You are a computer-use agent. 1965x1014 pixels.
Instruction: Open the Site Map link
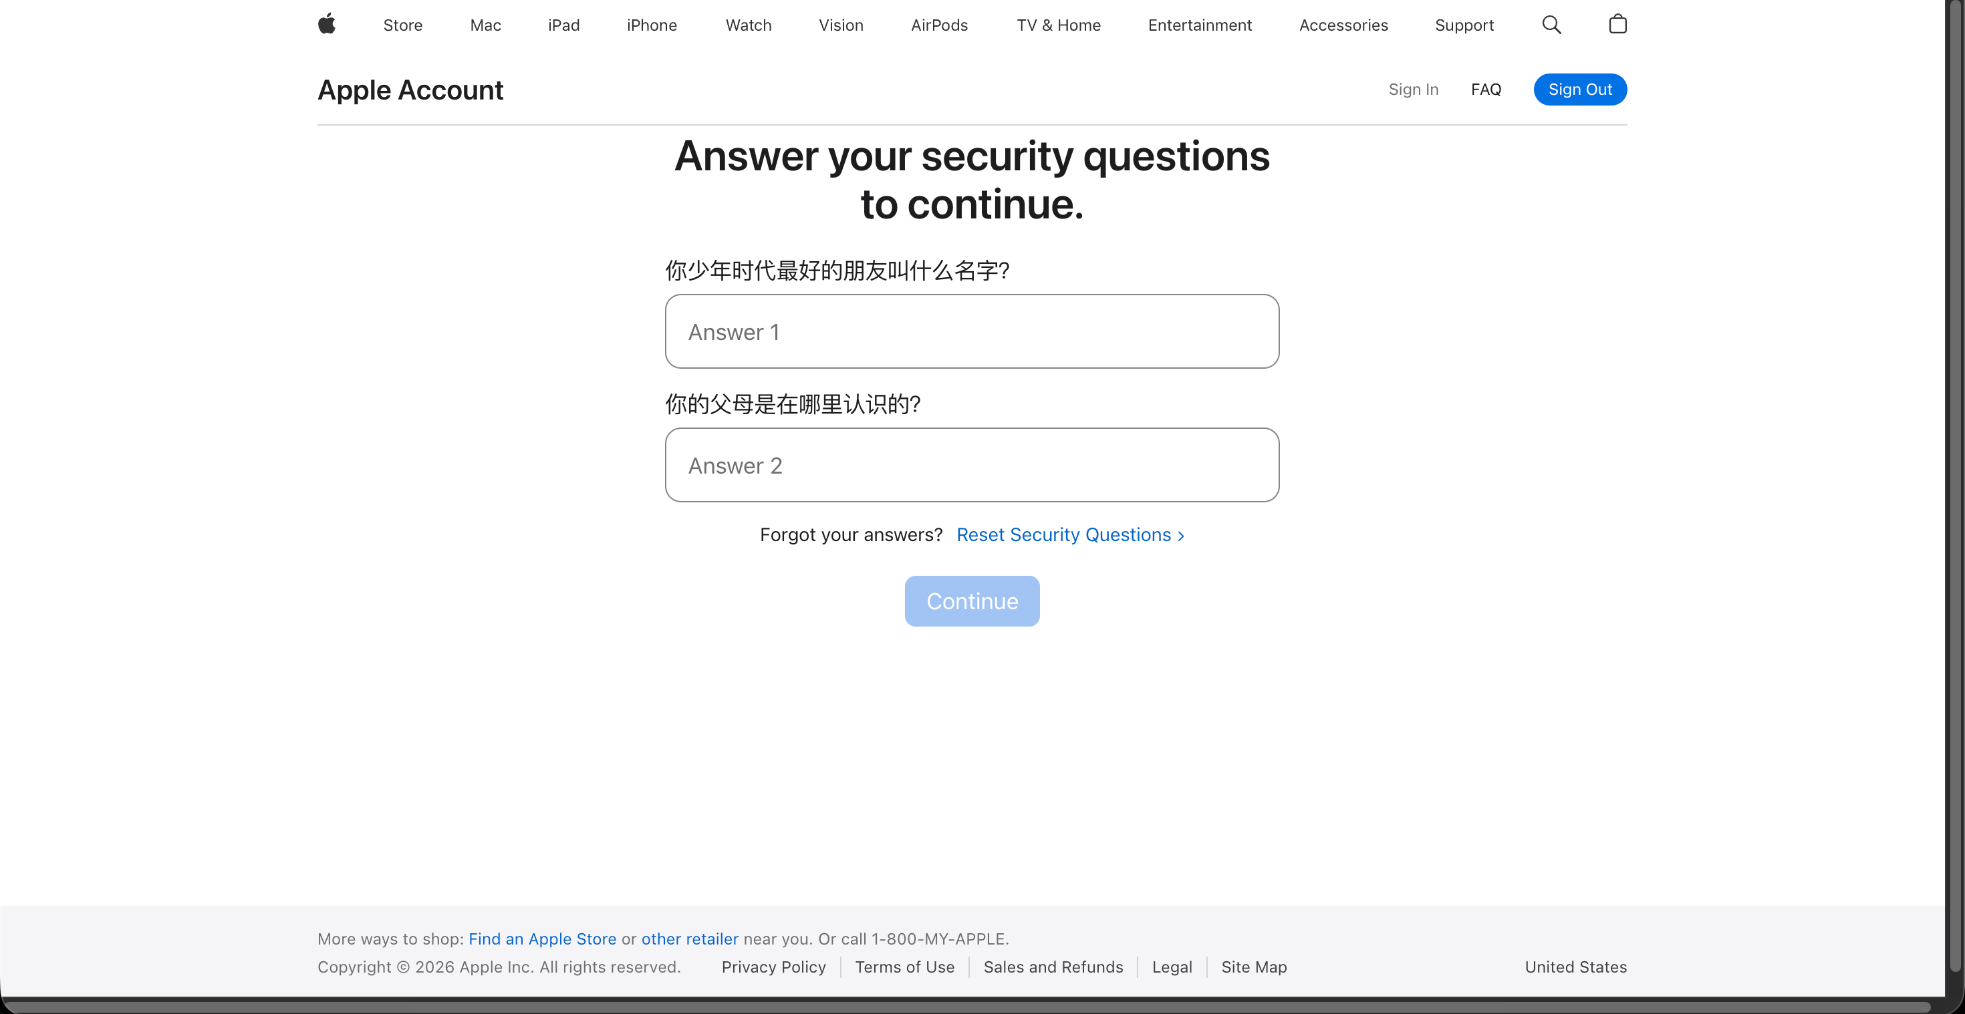[1253, 967]
